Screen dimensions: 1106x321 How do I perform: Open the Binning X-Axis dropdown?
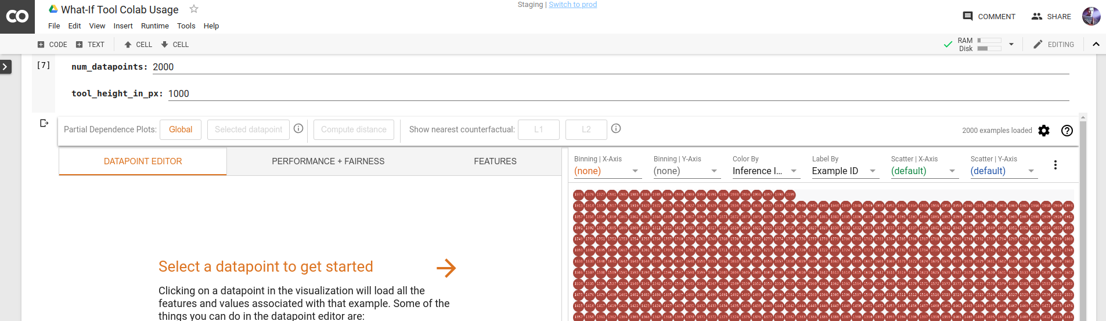607,171
